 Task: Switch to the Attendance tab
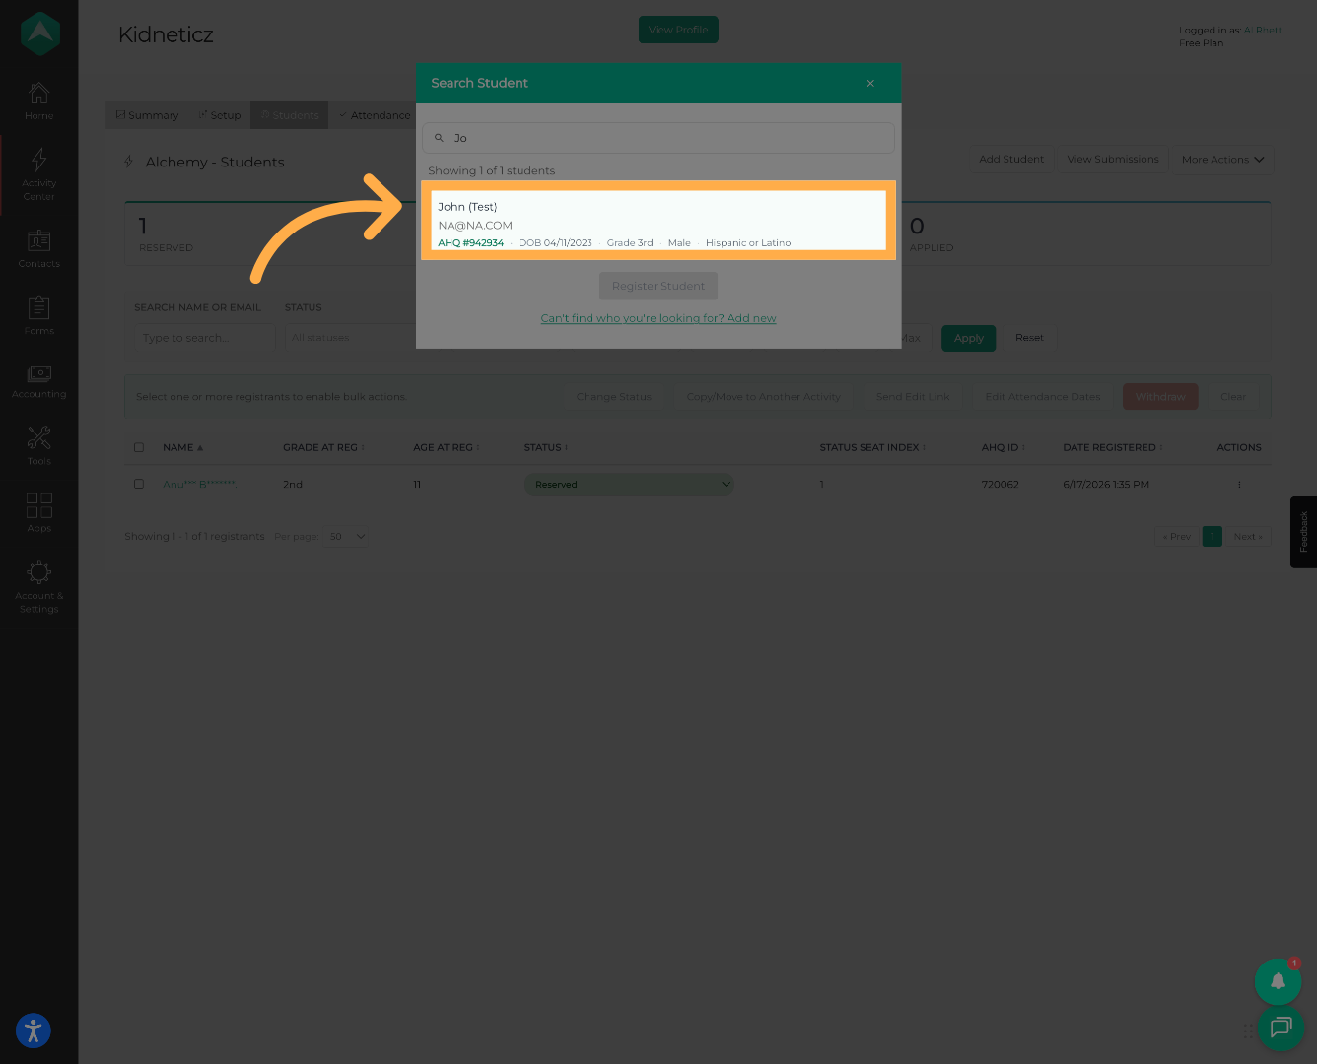click(375, 115)
